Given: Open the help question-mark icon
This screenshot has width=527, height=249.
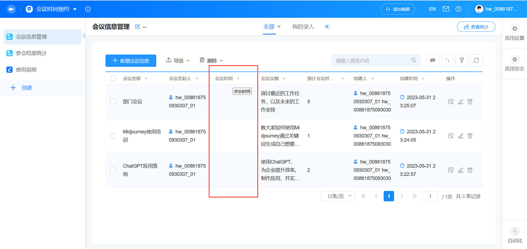Looking at the screenshot, I should pyautogui.click(x=458, y=9).
